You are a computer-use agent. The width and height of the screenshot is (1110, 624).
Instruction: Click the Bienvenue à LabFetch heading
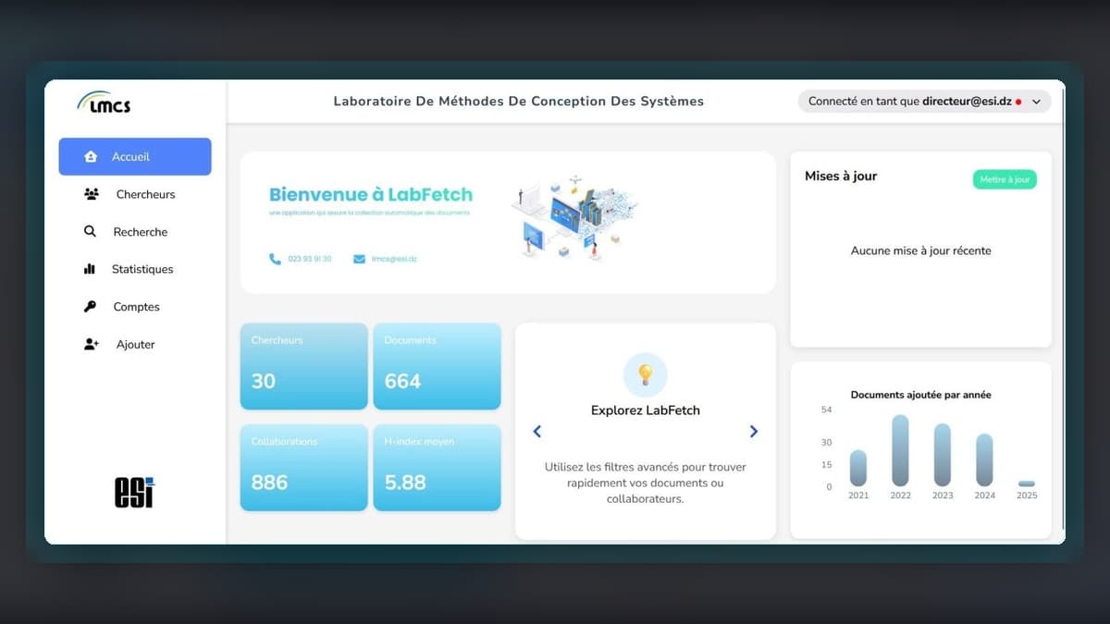pos(371,194)
